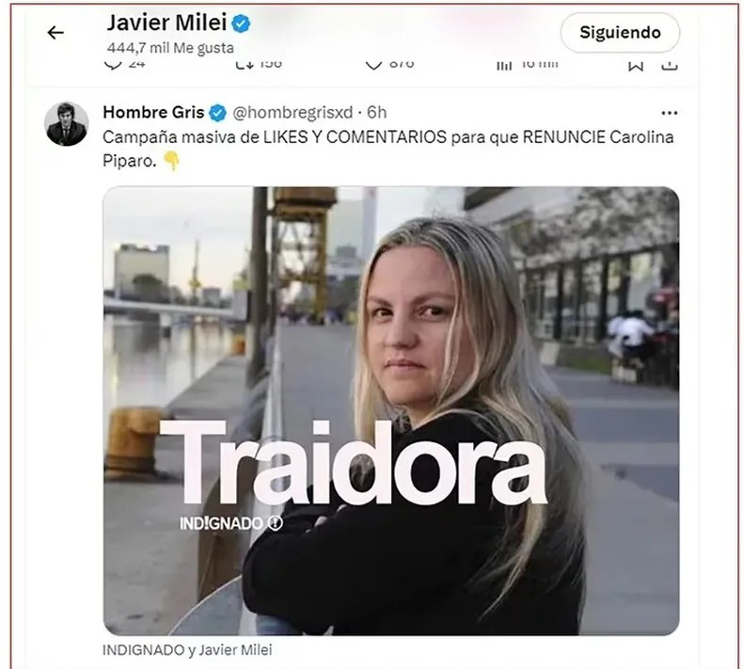Open the tweet via 6h timestamp
743x669 pixels.
coord(377,112)
